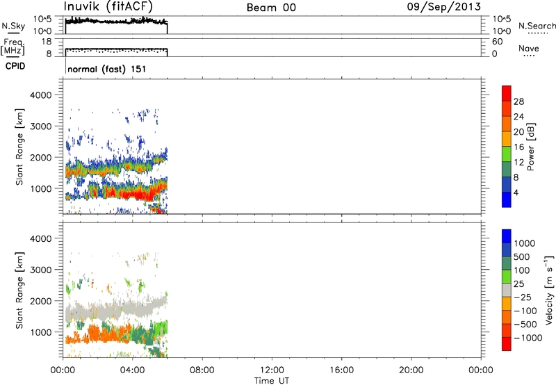Screen dimensions: 556x385
Task: Click the '12:00' time axis label
Action: pos(272,370)
